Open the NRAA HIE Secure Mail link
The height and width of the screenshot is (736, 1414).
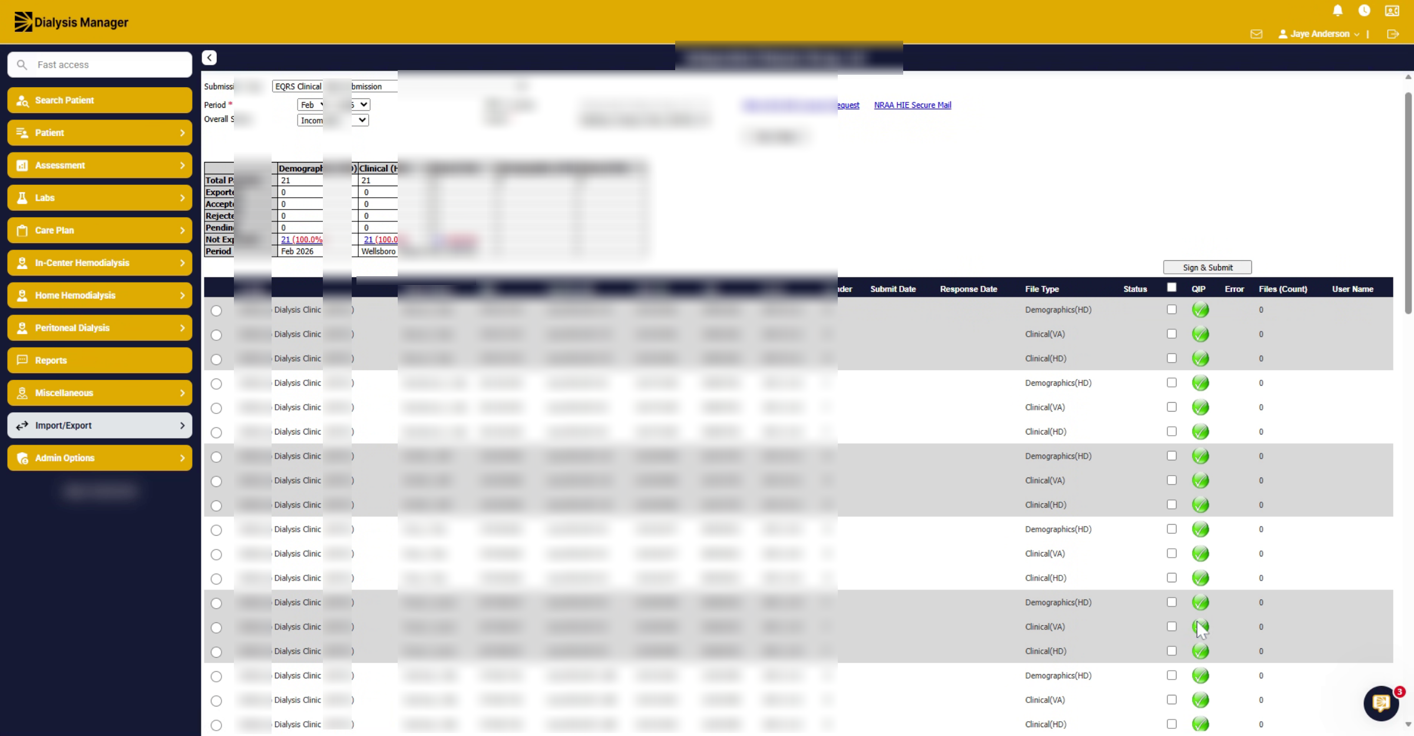tap(912, 105)
